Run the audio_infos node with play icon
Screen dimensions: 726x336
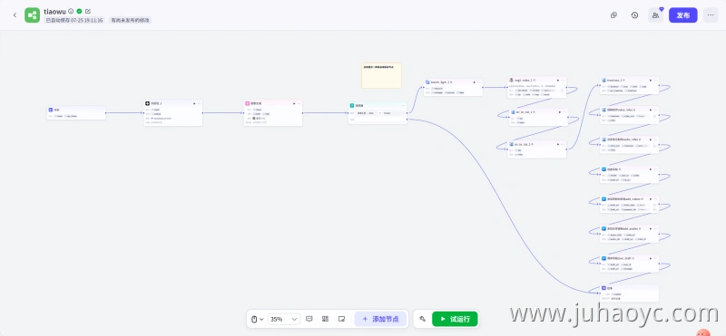(x=651, y=139)
